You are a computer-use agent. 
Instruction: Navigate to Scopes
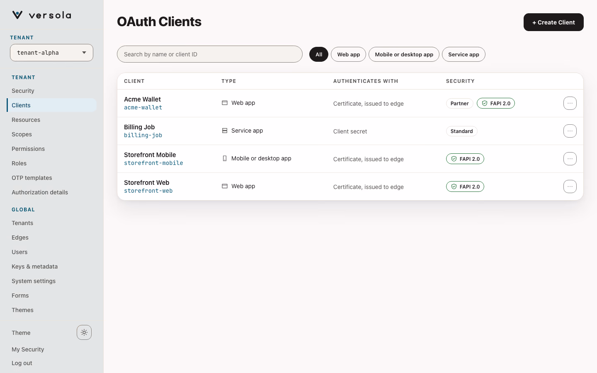pyautogui.click(x=51, y=134)
